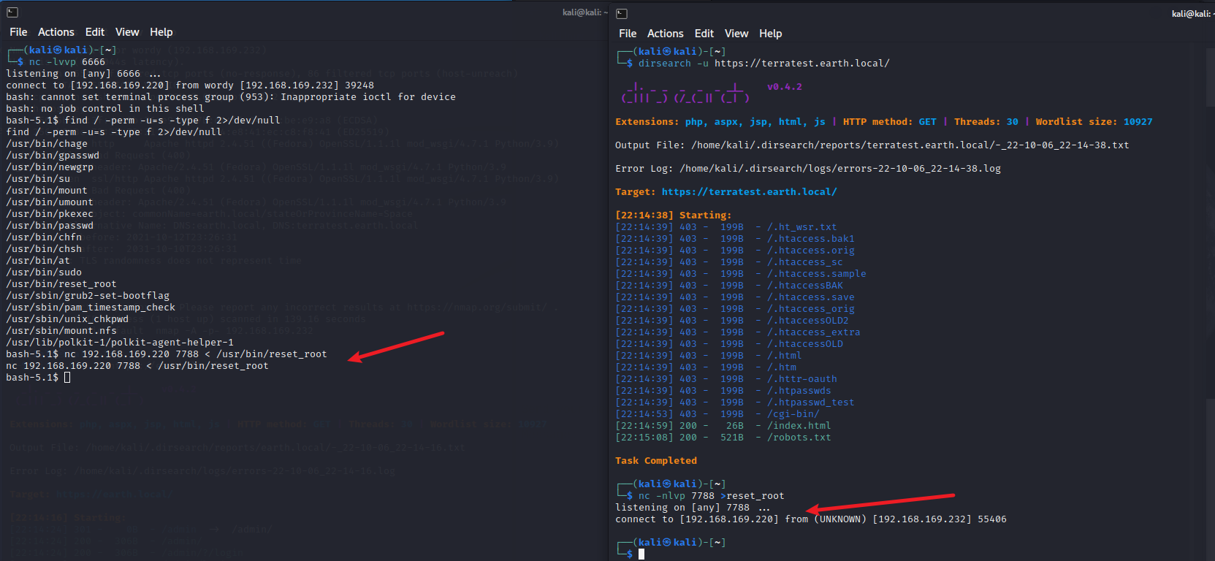
Task: Click 'listening on [any] 7788' line
Action: (693, 508)
